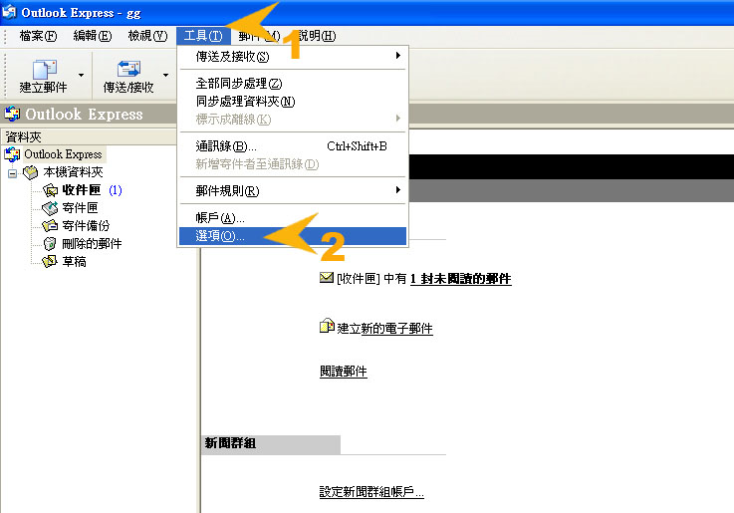Screen dimensions: 734x513
Task: Select the Outlook Express root icon in the folder tree
Action: click(12, 154)
